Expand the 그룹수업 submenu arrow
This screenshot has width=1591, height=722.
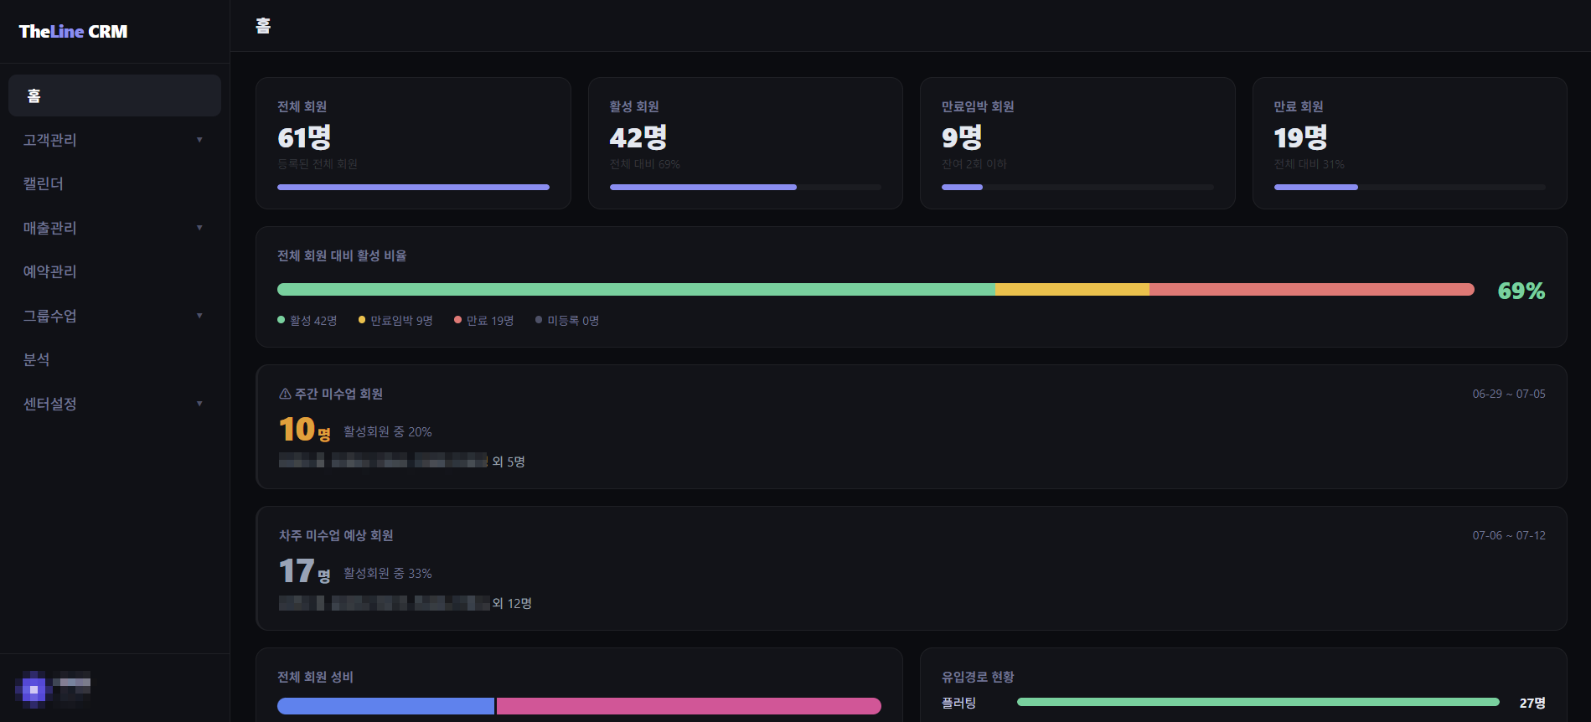[199, 316]
